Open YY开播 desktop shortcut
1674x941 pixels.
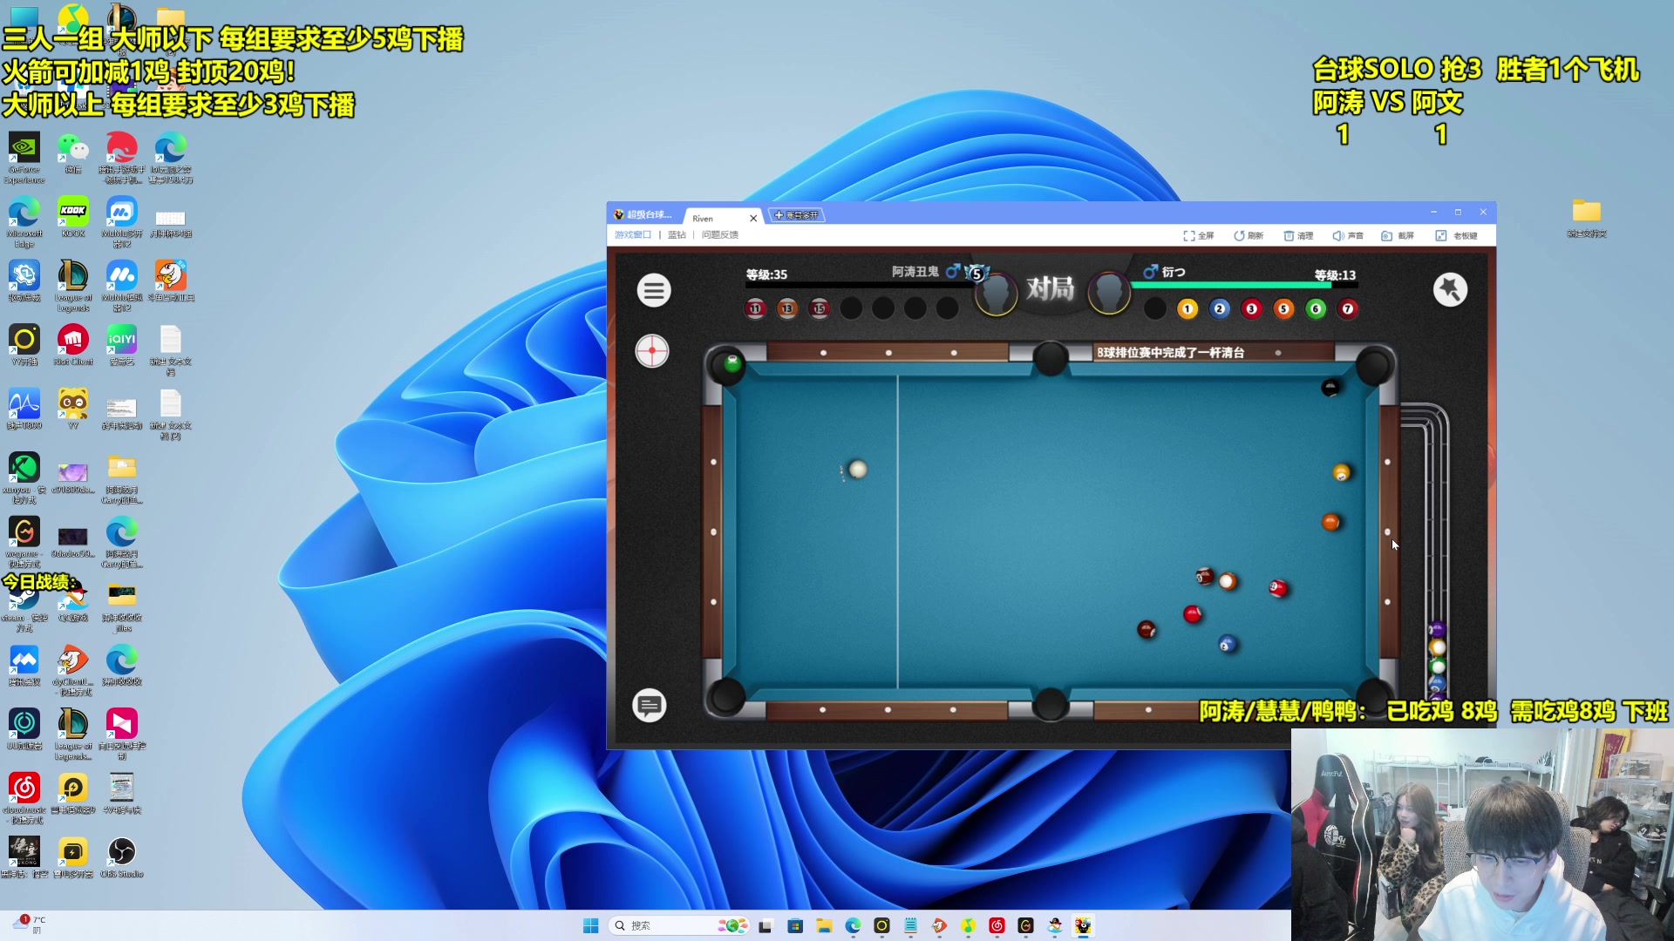click(24, 345)
